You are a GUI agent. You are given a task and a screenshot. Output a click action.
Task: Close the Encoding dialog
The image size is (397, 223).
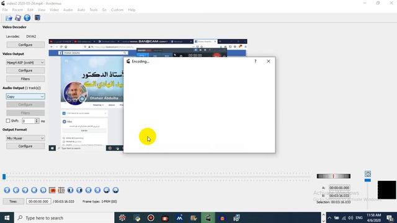269,61
